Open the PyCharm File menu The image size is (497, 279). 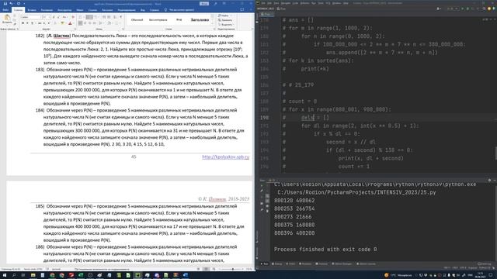pyautogui.click(x=263, y=3)
